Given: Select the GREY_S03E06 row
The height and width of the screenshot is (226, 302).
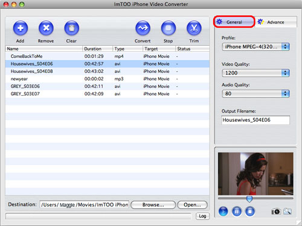Looking at the screenshot, I should [x=108, y=86].
